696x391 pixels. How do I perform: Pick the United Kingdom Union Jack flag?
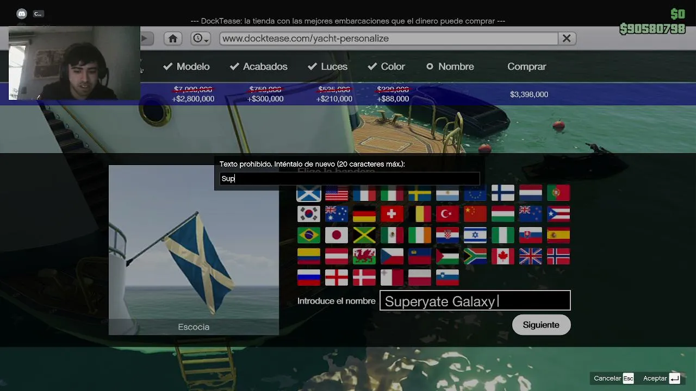[531, 256]
